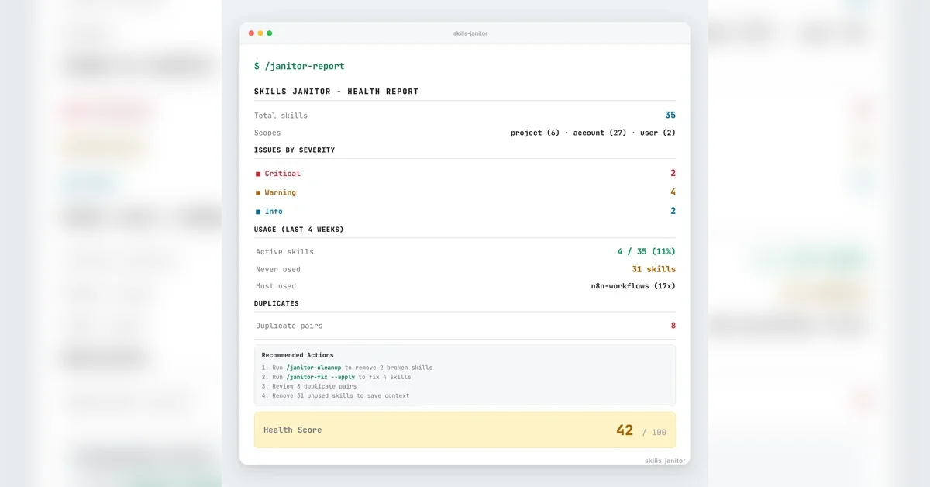Click the /janitor-fix --apply command link
Screen dimensions: 930x487
(321, 377)
